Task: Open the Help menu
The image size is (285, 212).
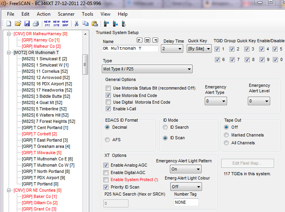Action: [x=123, y=14]
